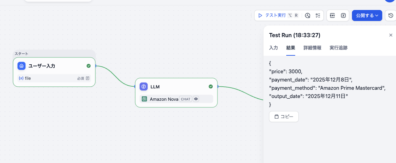The width and height of the screenshot is (396, 163).
Task: Click the CHAT badge on LLM node
Action: (186, 99)
